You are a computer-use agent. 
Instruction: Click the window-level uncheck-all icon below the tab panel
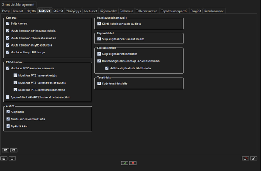(x=12, y=158)
